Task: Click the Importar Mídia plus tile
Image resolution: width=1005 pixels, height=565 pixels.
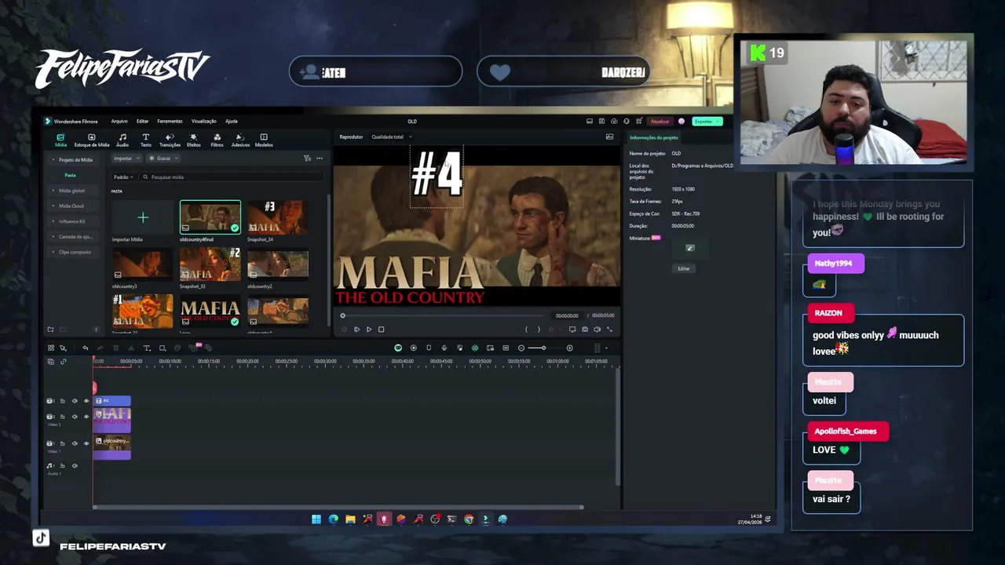Action: (143, 217)
